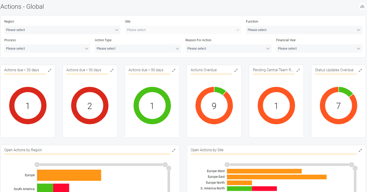The image size is (367, 192).
Task: Open the Process dropdown
Action: (47, 48)
